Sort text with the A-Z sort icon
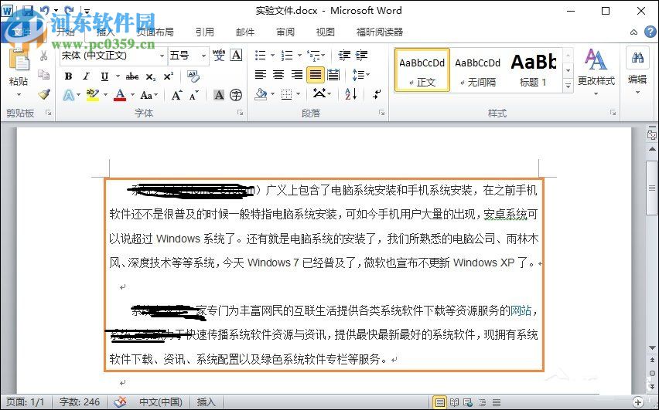The width and height of the screenshot is (659, 410). (351, 94)
